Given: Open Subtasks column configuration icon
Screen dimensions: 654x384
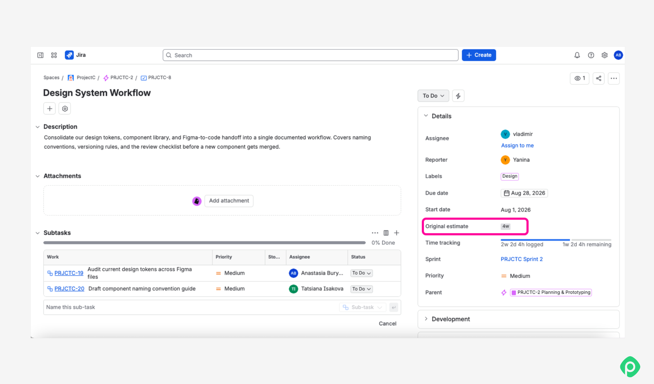Looking at the screenshot, I should point(386,233).
